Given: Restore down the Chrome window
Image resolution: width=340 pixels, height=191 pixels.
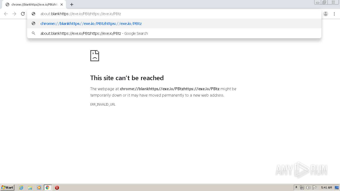Looking at the screenshot, I should 324,2.
